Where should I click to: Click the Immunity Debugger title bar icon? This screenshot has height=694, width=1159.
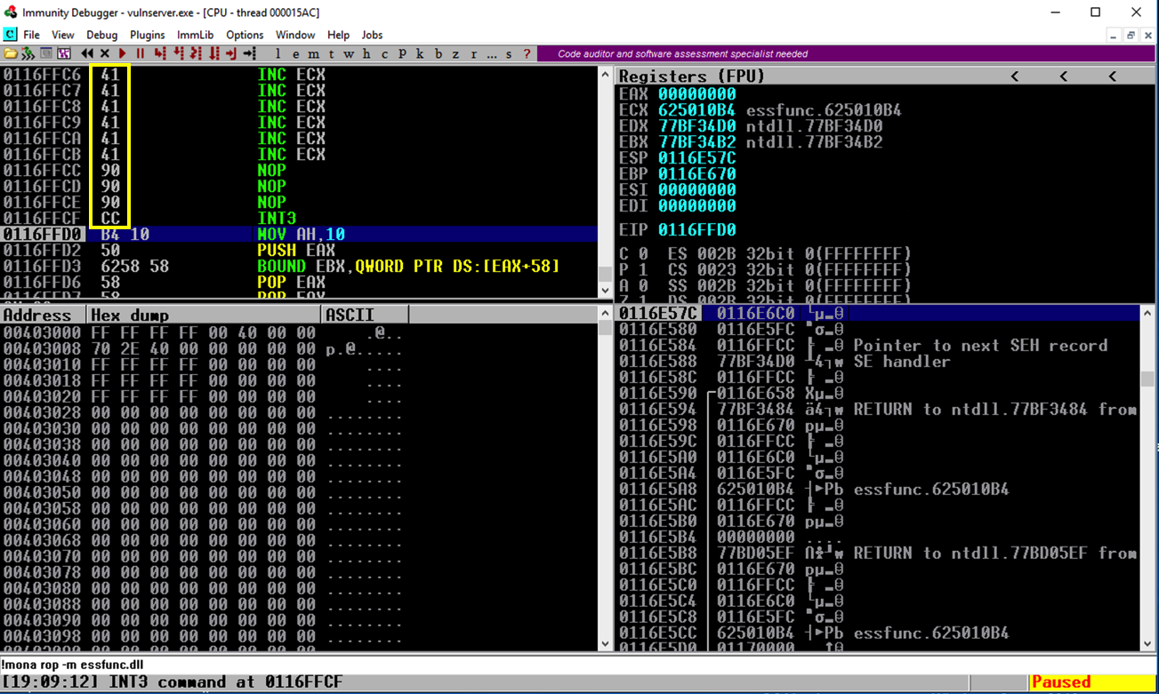point(11,12)
